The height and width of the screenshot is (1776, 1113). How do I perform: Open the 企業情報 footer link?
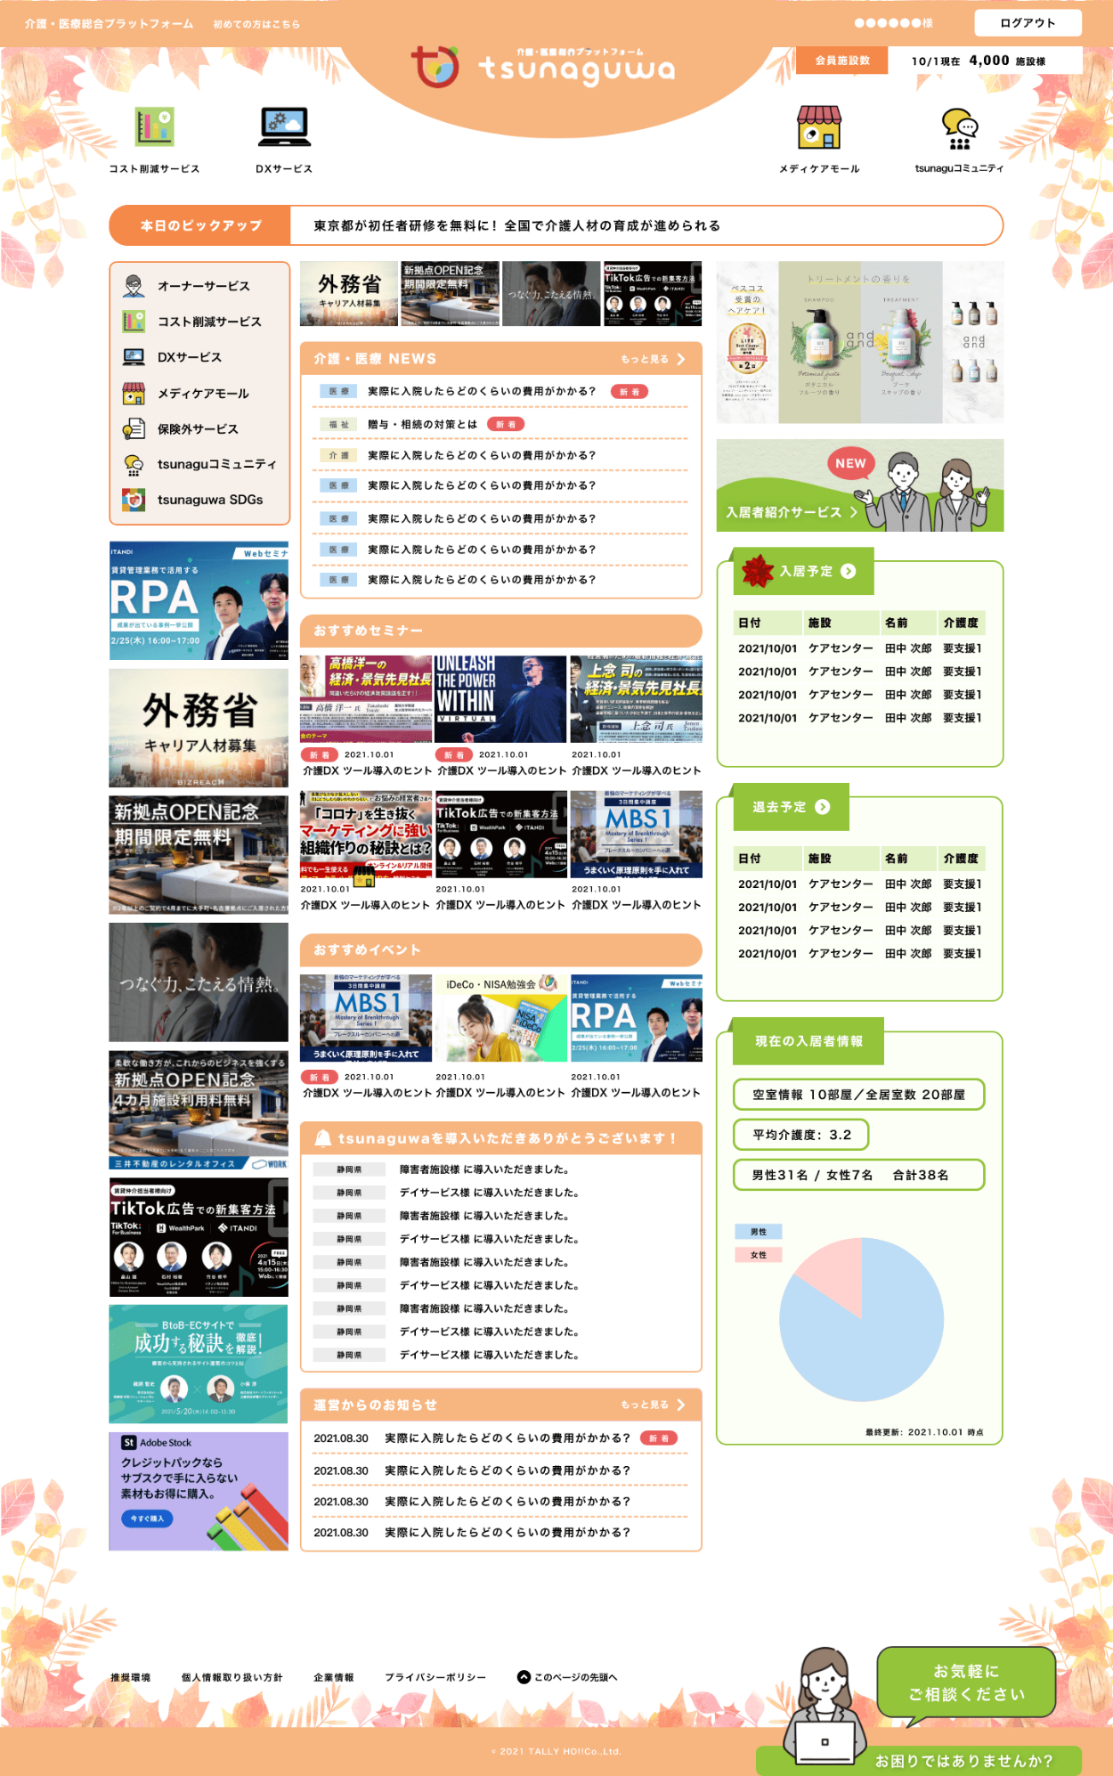click(x=333, y=1677)
